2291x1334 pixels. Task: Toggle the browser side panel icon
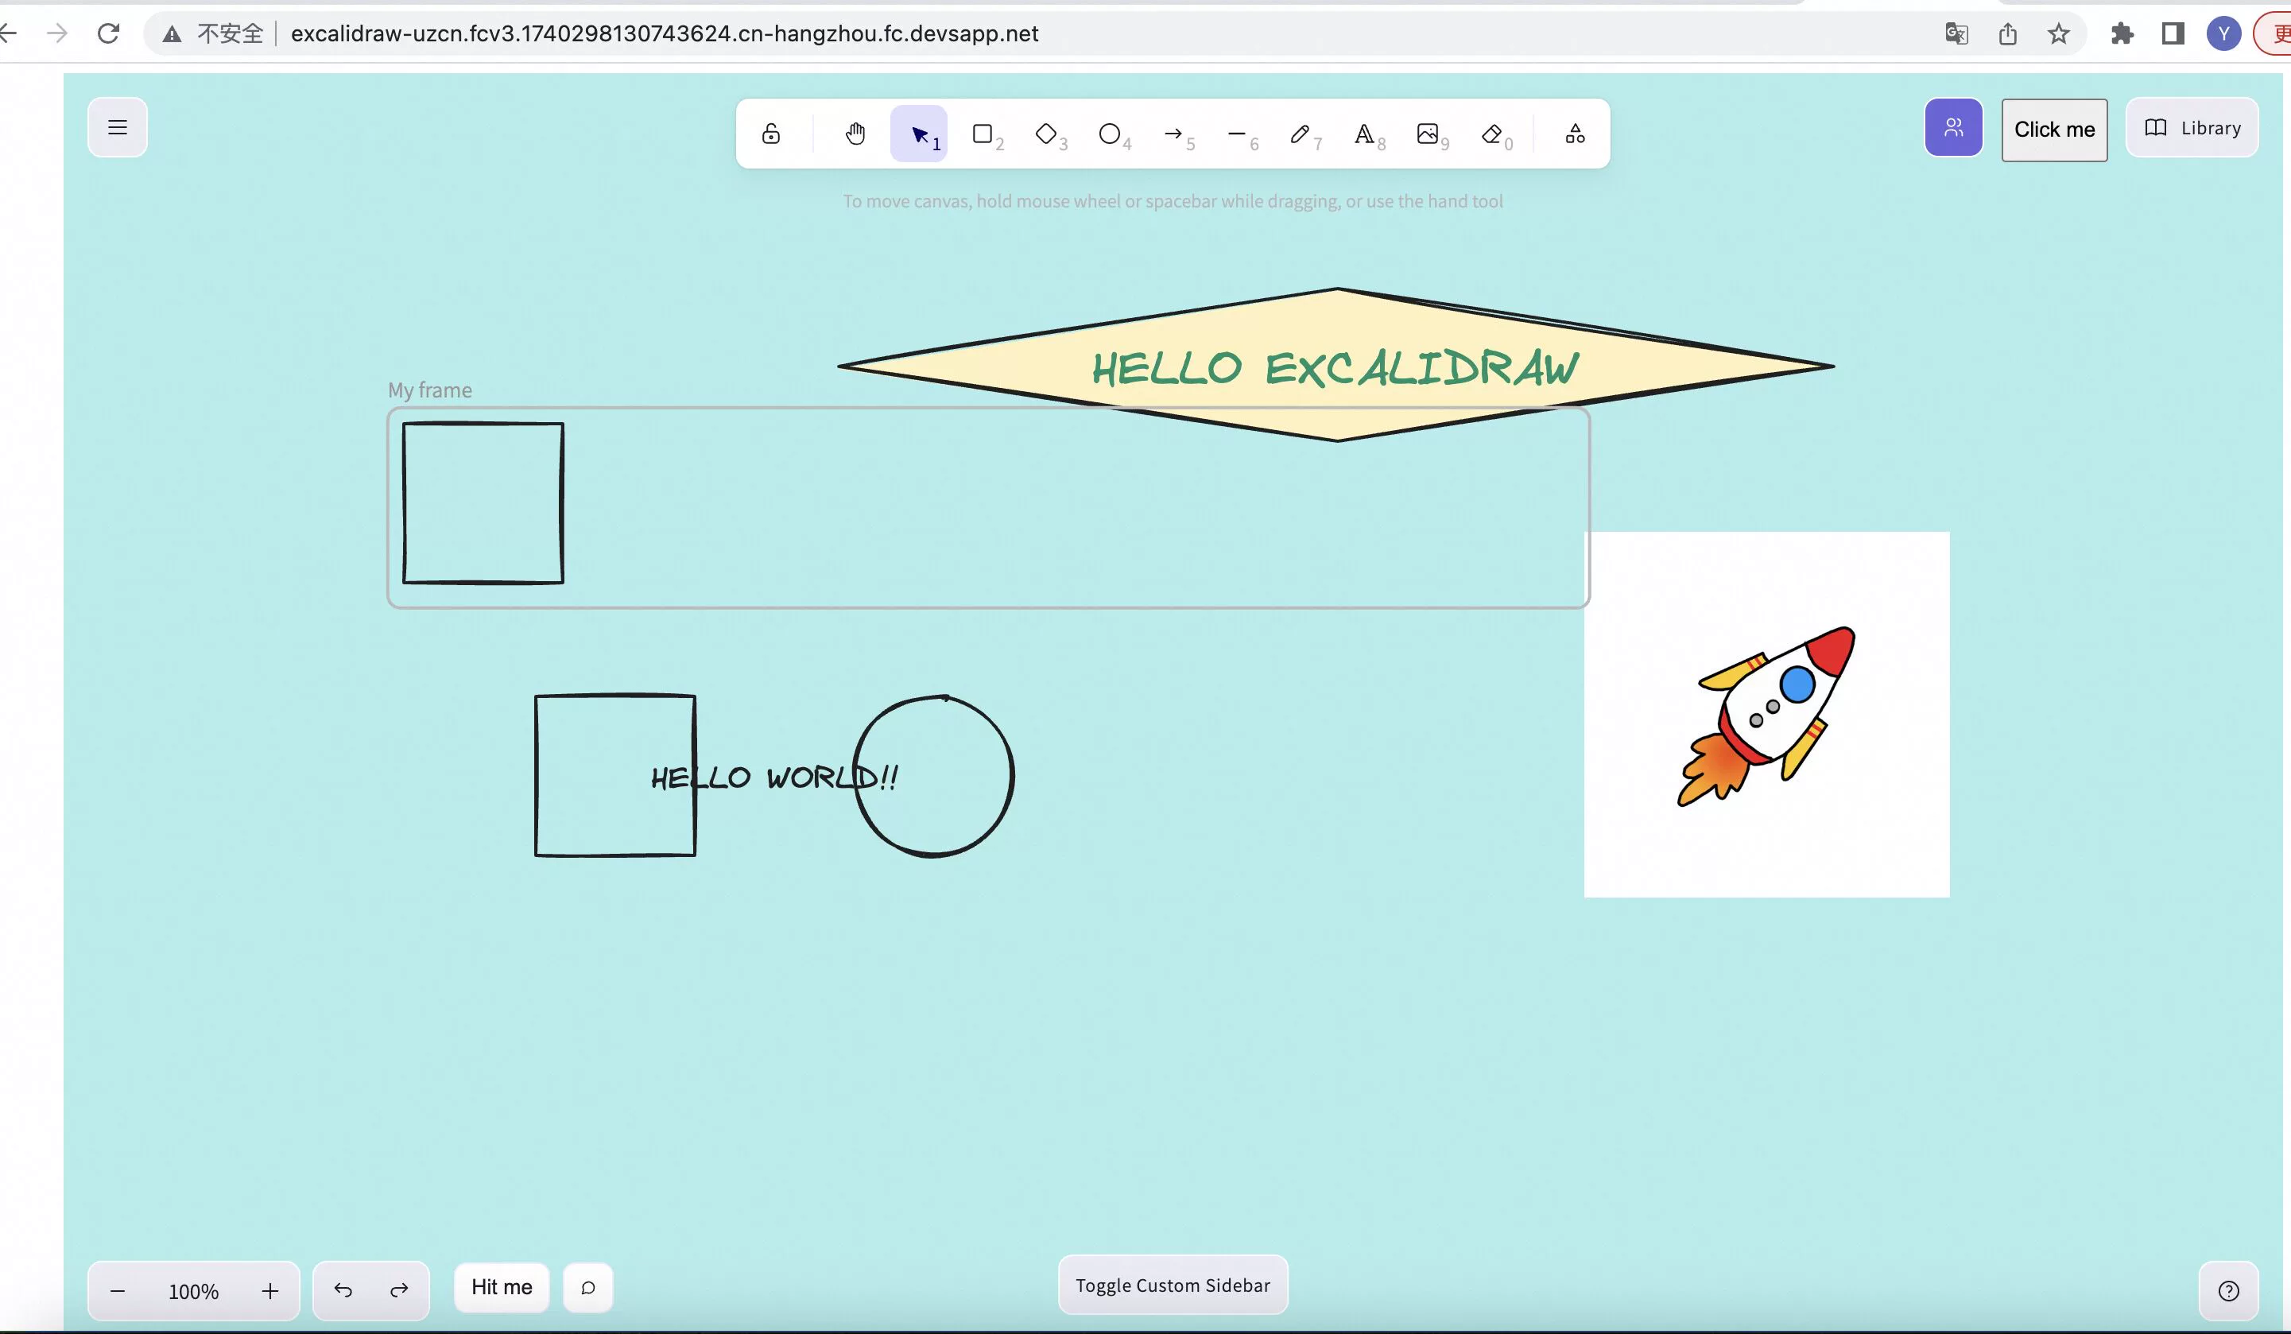(x=2173, y=33)
